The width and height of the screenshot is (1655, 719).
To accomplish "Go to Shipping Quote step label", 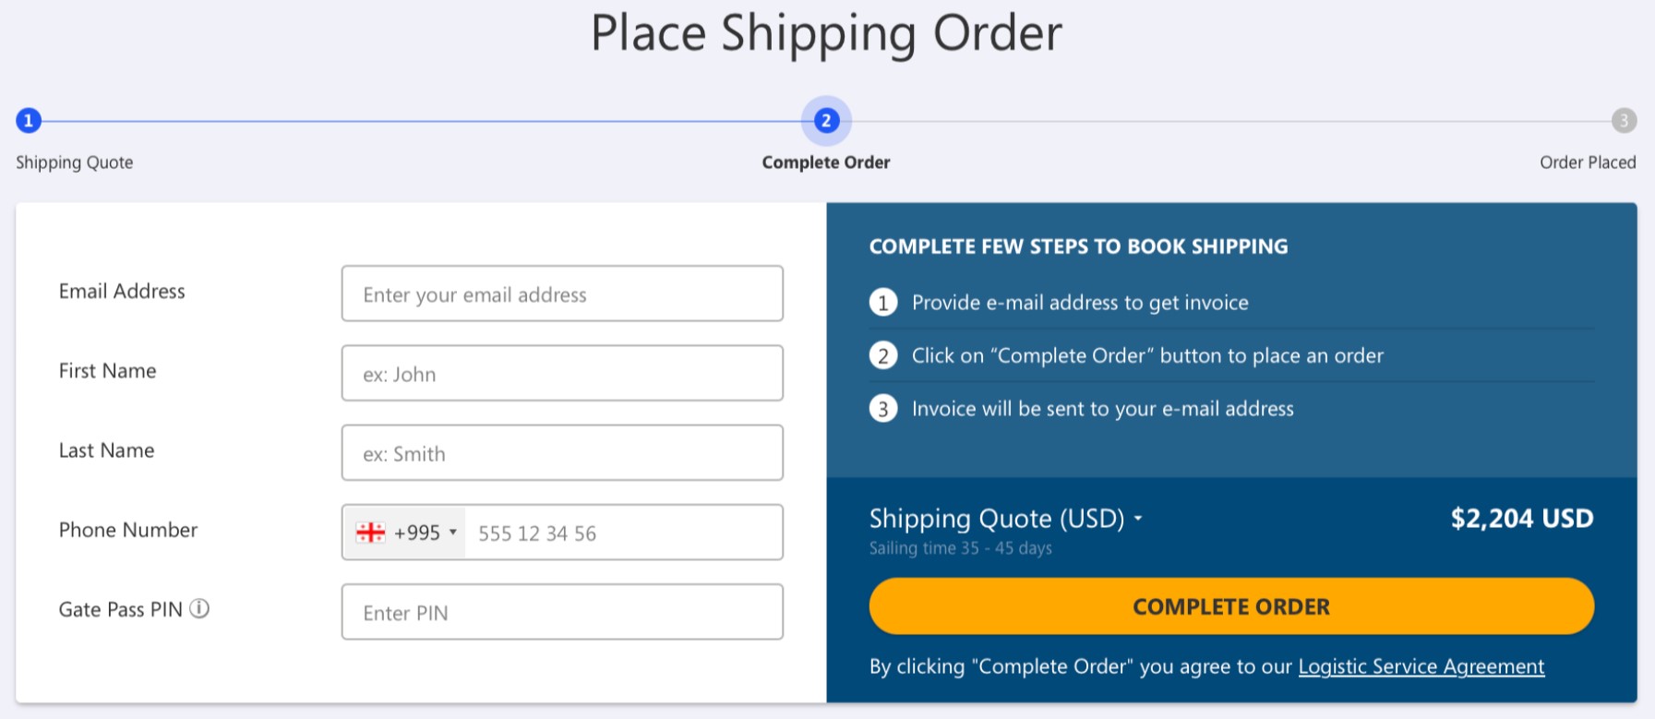I will [x=75, y=162].
